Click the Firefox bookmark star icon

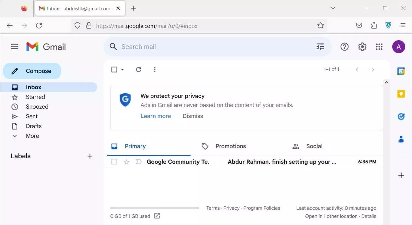(x=320, y=26)
